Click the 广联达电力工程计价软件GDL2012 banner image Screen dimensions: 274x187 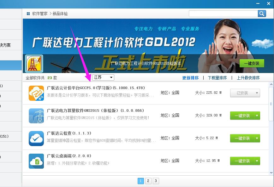coord(148,46)
